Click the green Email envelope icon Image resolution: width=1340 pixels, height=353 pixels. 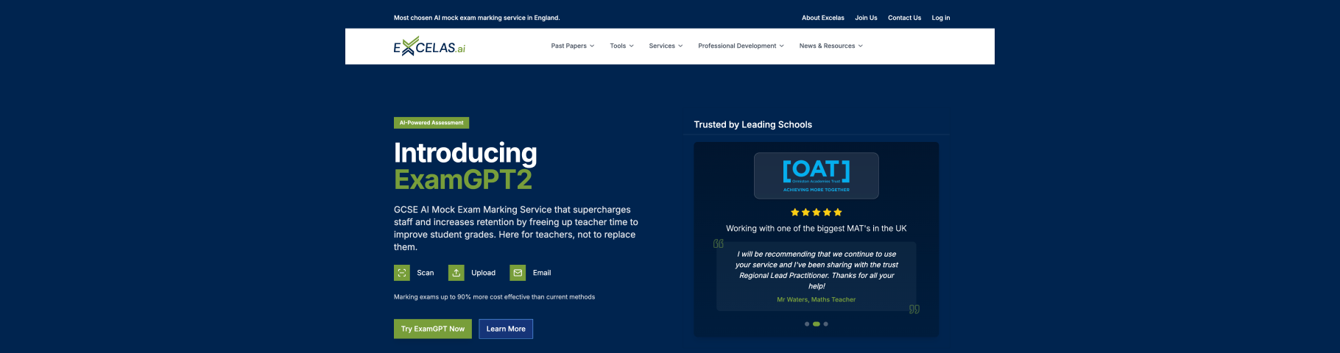tap(518, 273)
